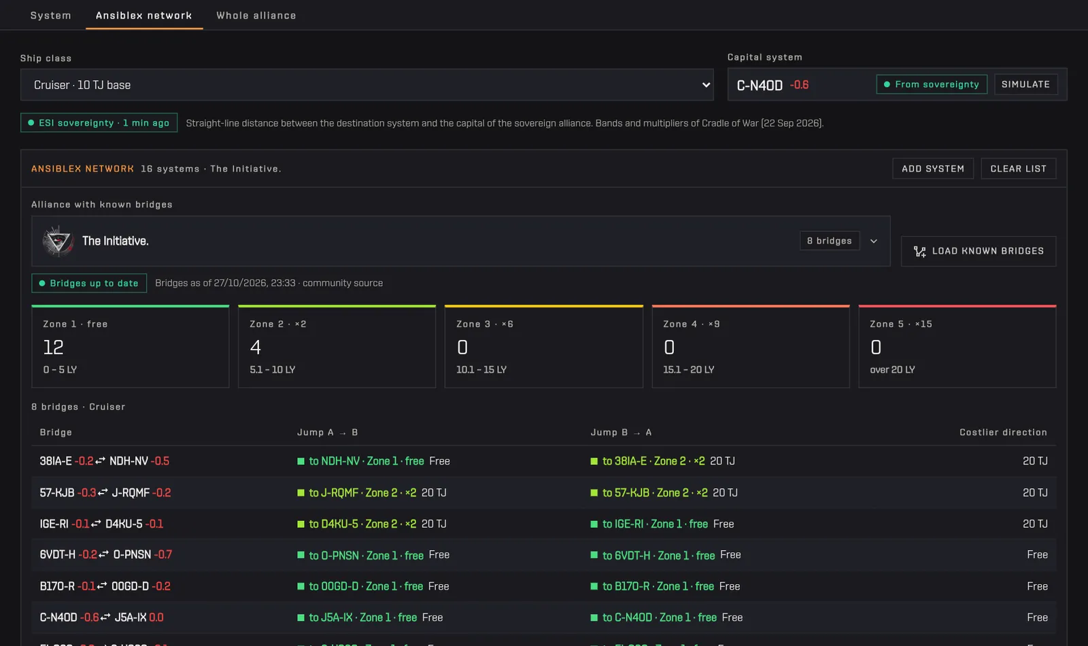Screen dimensions: 1088x646
Task: Click the 6VDT-H to O-PNSN bridge name
Action: tap(106, 555)
